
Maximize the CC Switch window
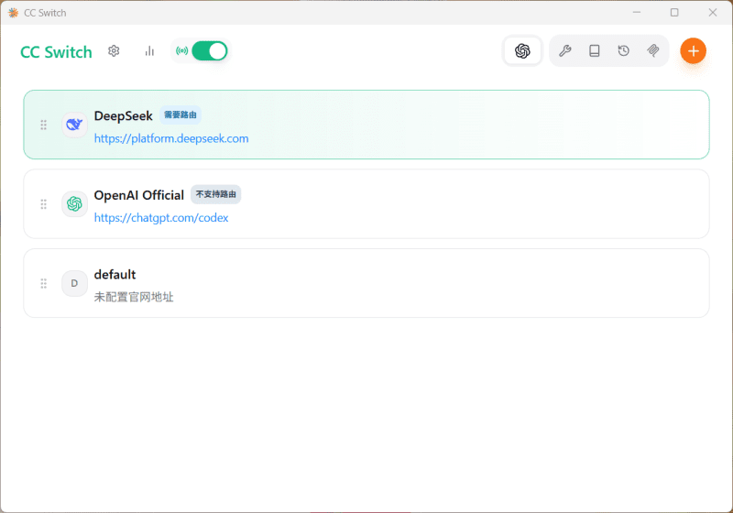(x=674, y=12)
